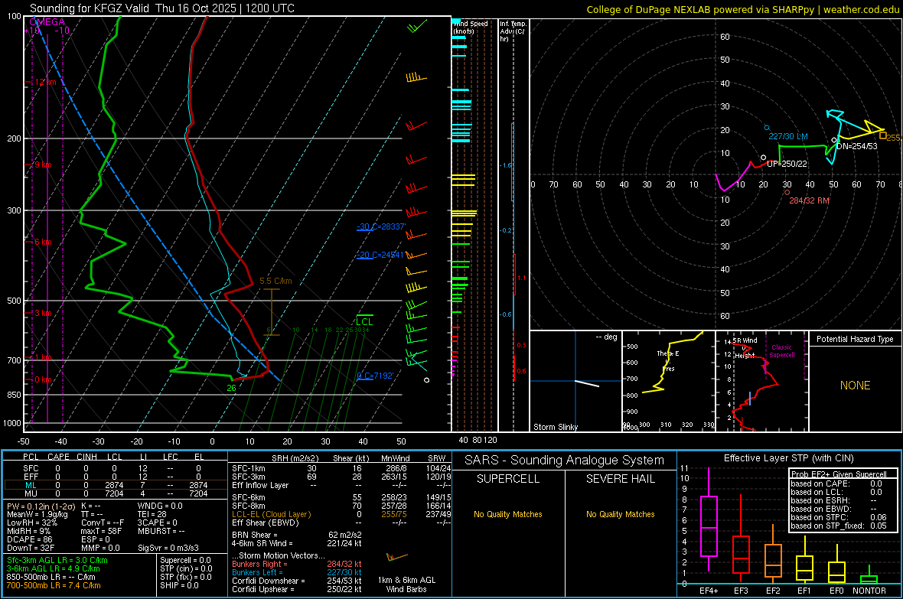Click 3-6km AGL LR = 4.9 C/km
Image resolution: width=903 pixels, height=599 pixels.
53,568
